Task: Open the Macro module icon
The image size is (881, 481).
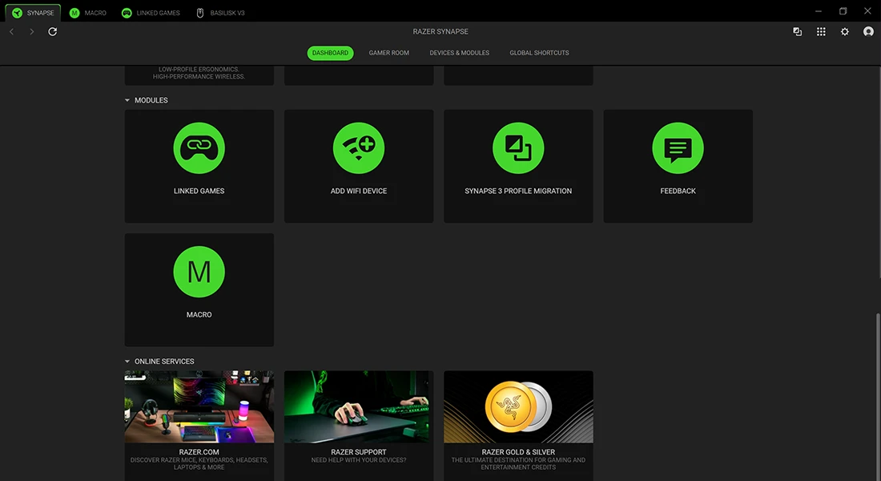Action: point(199,272)
